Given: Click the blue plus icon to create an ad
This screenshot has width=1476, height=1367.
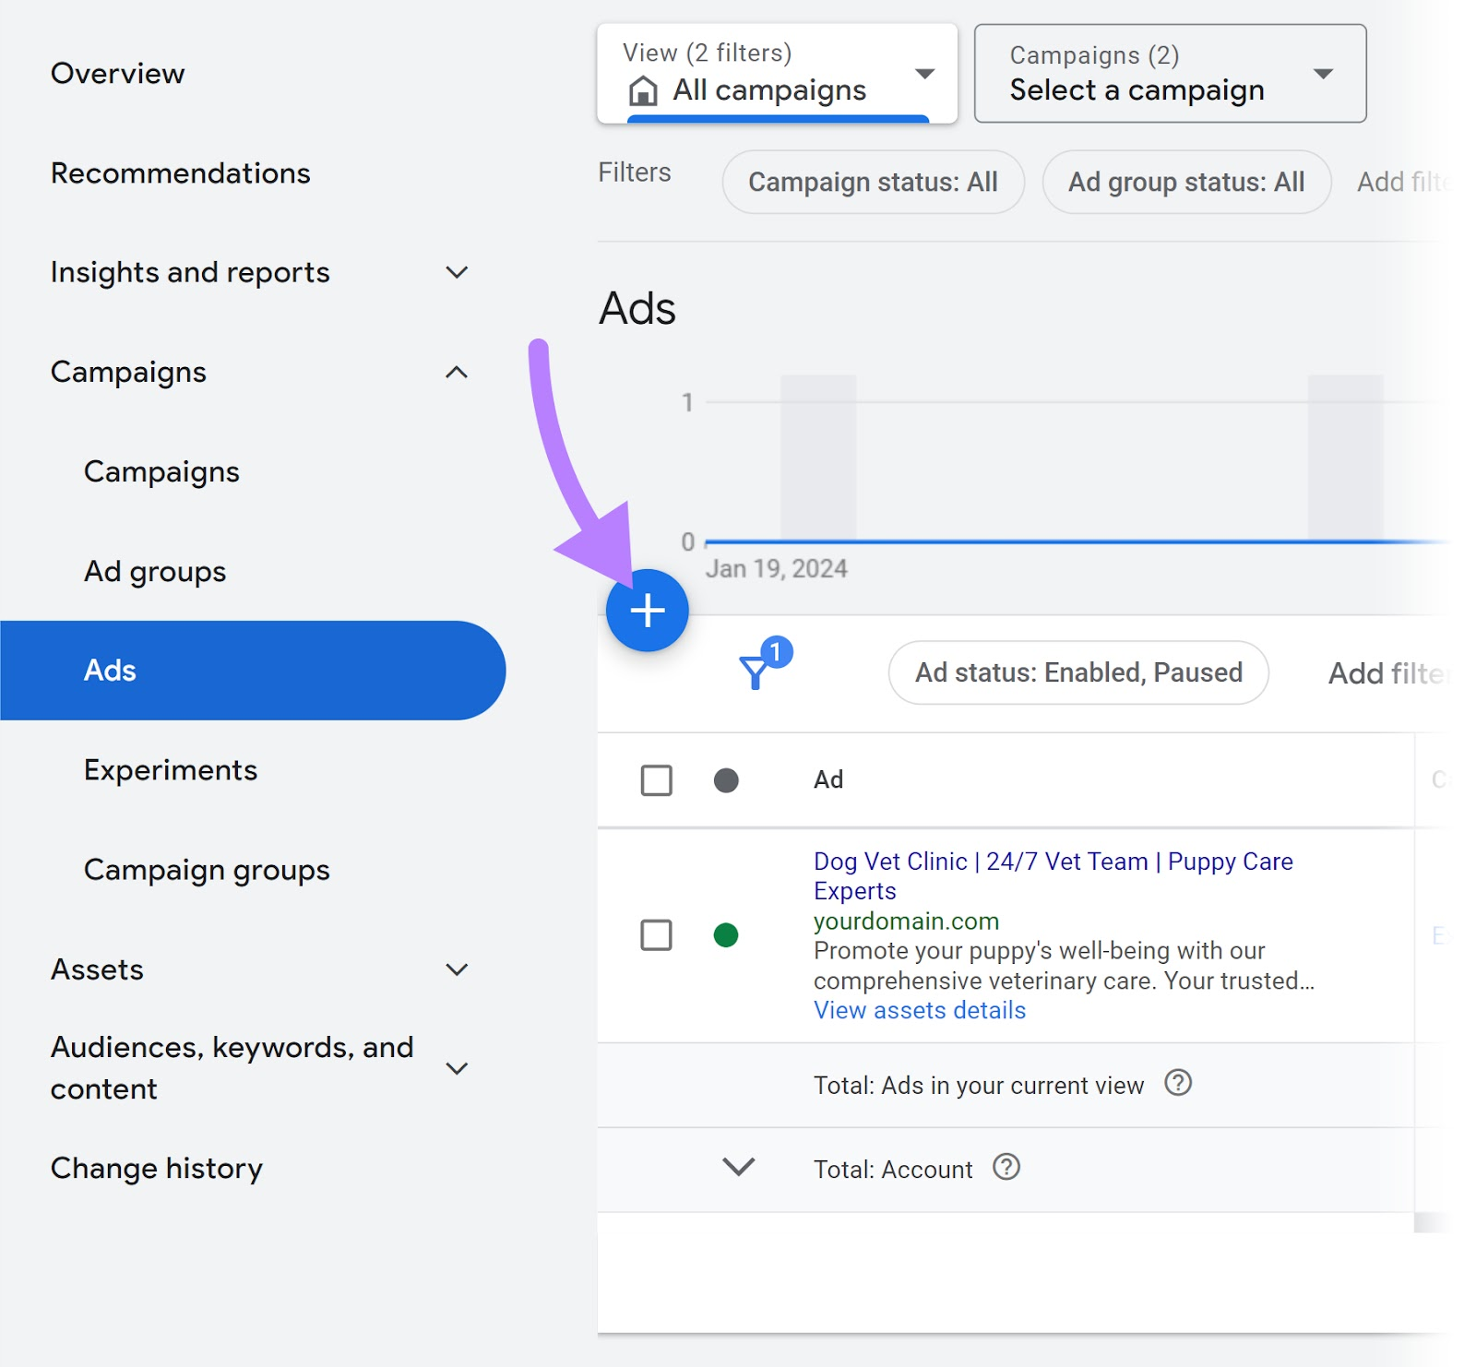Looking at the screenshot, I should (x=647, y=610).
